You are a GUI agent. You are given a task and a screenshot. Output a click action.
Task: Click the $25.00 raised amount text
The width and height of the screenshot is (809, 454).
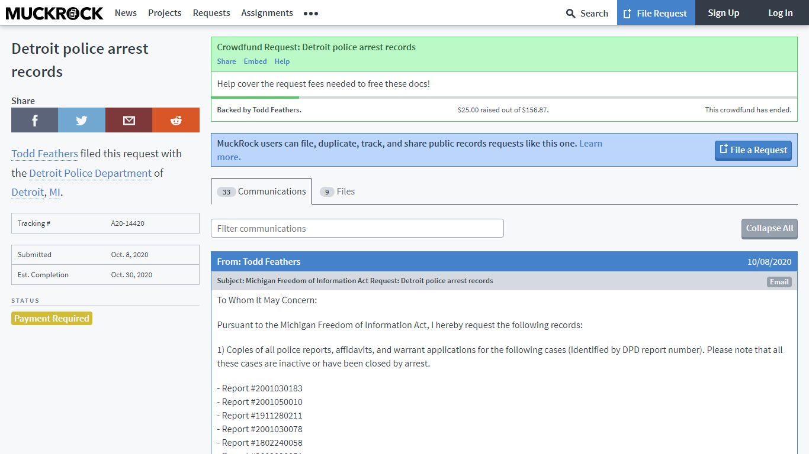point(503,110)
